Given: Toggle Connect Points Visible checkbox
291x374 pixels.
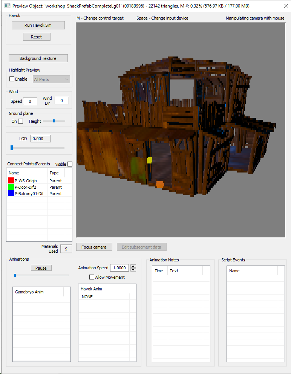Looking at the screenshot, I should [x=70, y=164].
